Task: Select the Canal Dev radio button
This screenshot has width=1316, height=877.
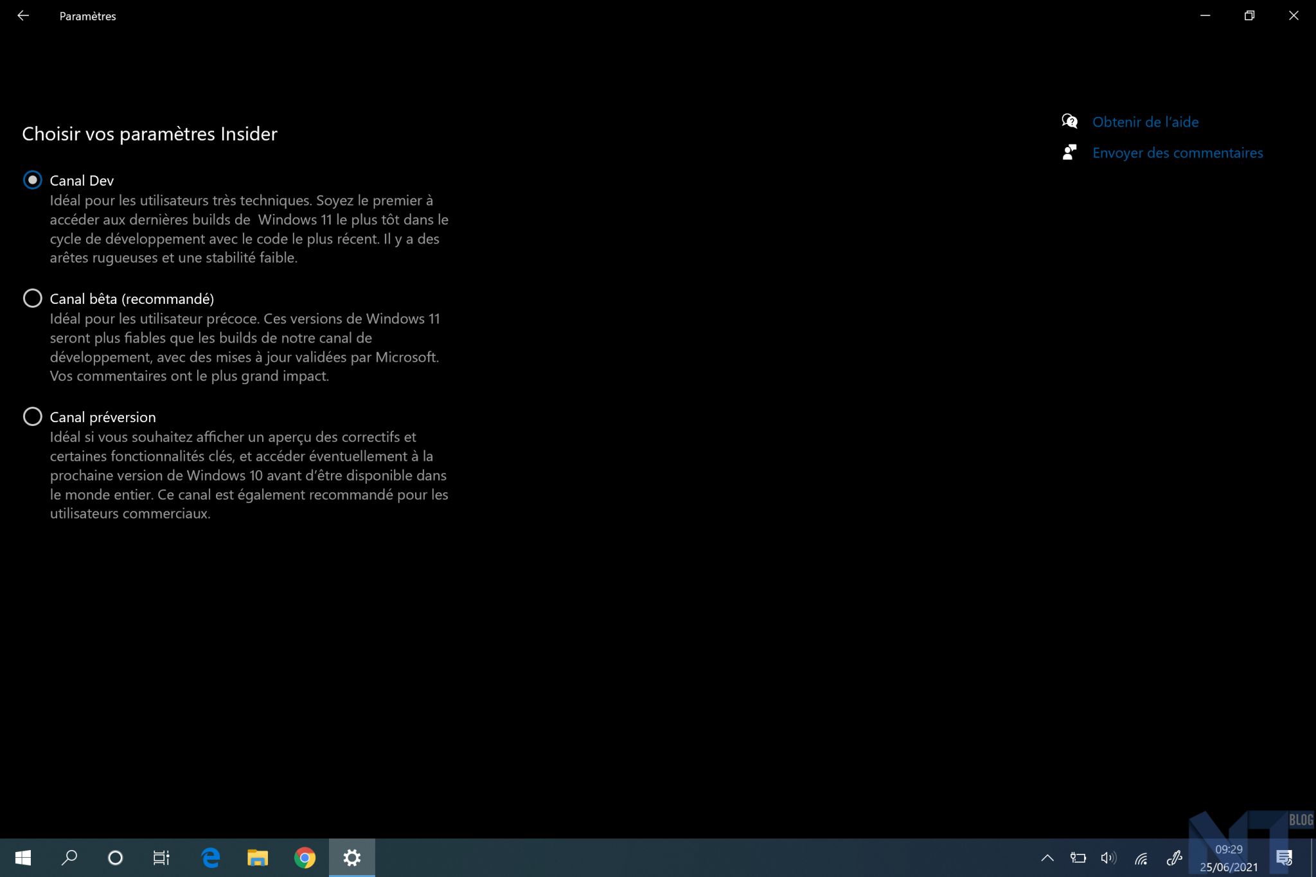Action: pos(33,180)
